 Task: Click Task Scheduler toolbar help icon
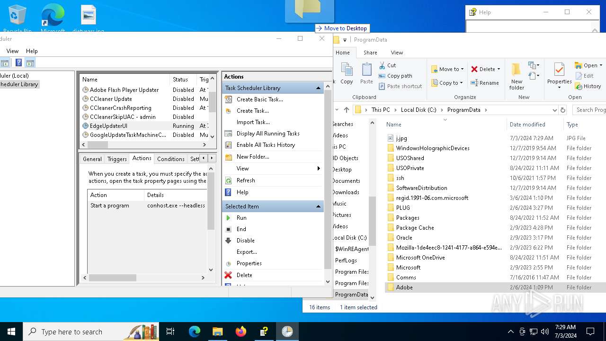pyautogui.click(x=18, y=63)
